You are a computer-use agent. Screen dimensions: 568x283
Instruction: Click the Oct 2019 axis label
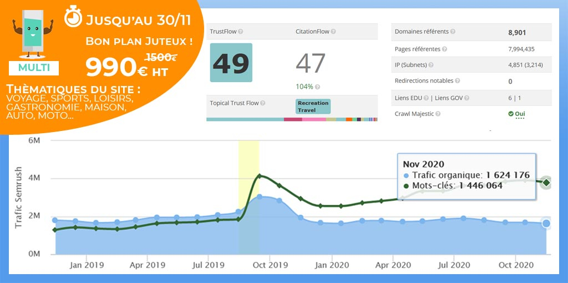click(270, 265)
